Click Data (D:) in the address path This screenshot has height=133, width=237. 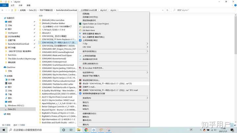[x=33, y=10]
